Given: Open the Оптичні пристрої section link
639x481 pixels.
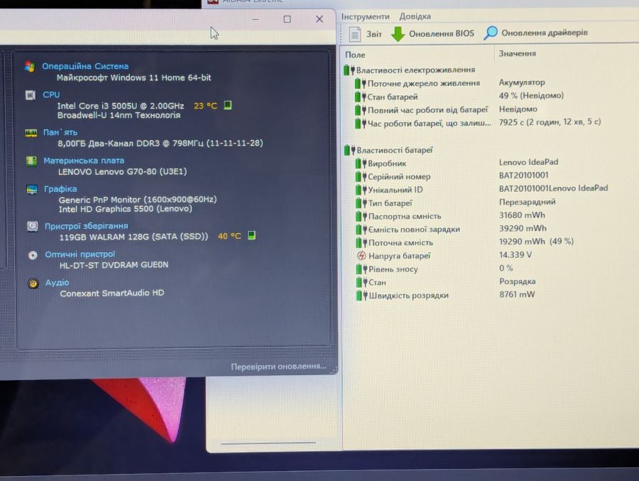Looking at the screenshot, I should click(x=80, y=254).
